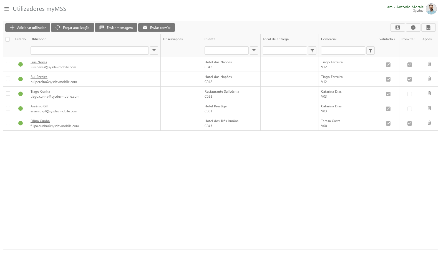Open the Cliente column filter options
Screen dimensions: 441x255
tap(254, 51)
